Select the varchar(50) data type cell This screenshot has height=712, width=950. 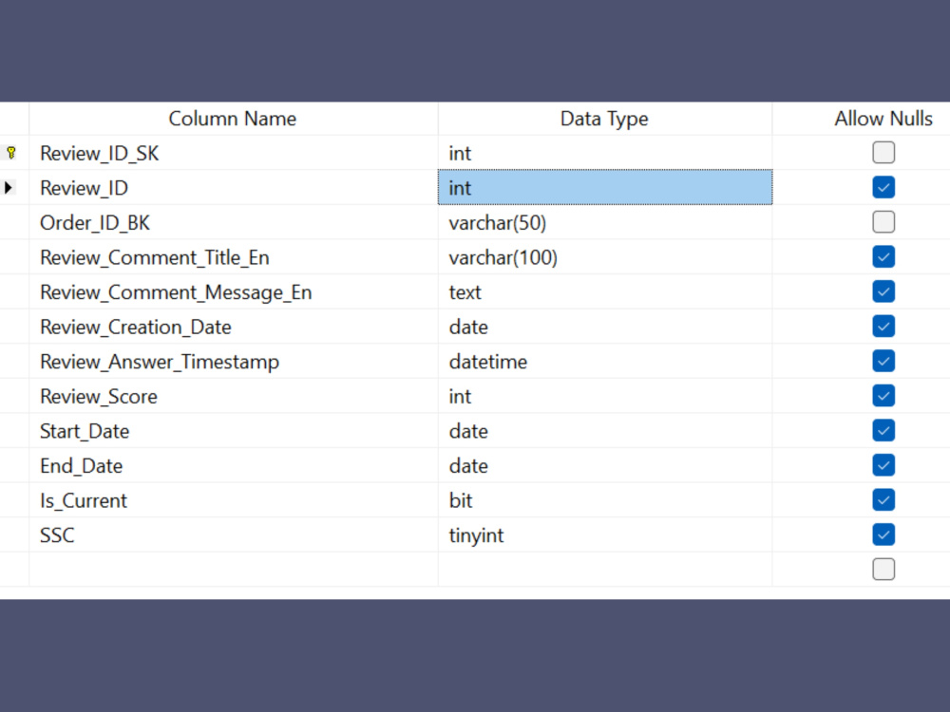coord(605,222)
